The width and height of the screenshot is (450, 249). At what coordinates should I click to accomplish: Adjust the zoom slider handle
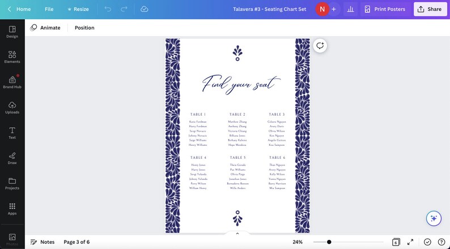coord(329,242)
